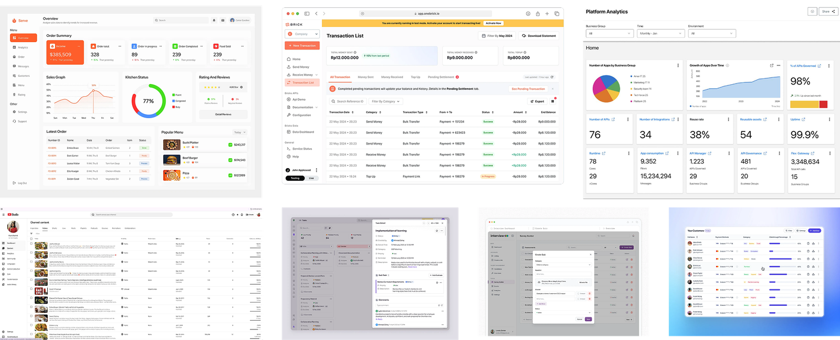Screen dimensions: 840x340
Task: Select the All Transaction tab
Action: pyautogui.click(x=340, y=77)
